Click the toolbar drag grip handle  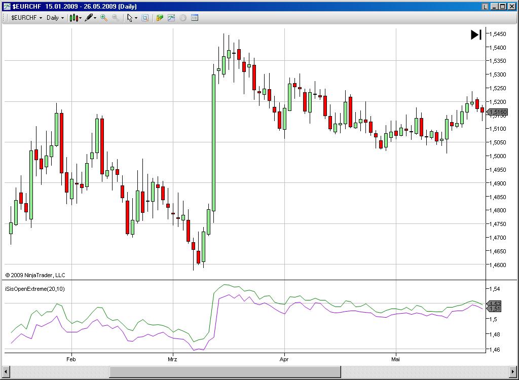4,18
